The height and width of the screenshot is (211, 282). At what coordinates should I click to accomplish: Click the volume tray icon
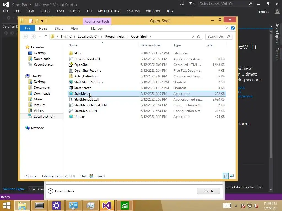[256, 206]
